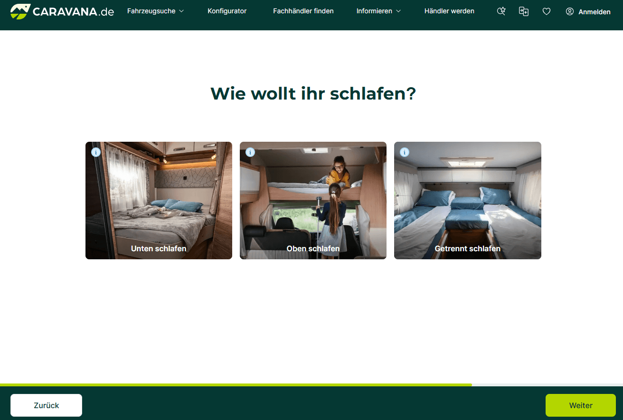Open the favorites heart icon
This screenshot has width=623, height=420.
547,11
